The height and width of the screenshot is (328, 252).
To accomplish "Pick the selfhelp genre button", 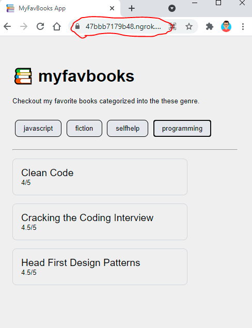I will (x=128, y=129).
